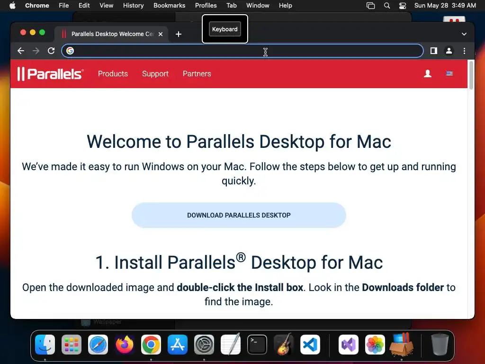Open the Help menu

[x=285, y=6]
